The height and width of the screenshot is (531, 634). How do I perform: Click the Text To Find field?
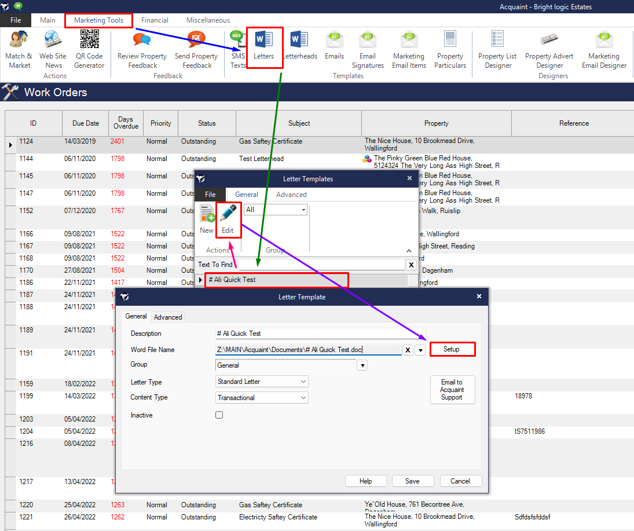click(x=321, y=265)
